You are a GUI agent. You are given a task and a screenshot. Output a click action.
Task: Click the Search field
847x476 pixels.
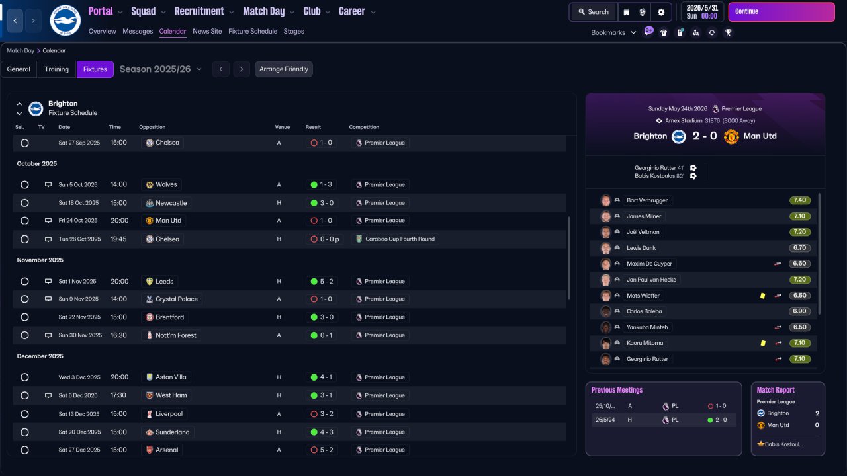[593, 12]
